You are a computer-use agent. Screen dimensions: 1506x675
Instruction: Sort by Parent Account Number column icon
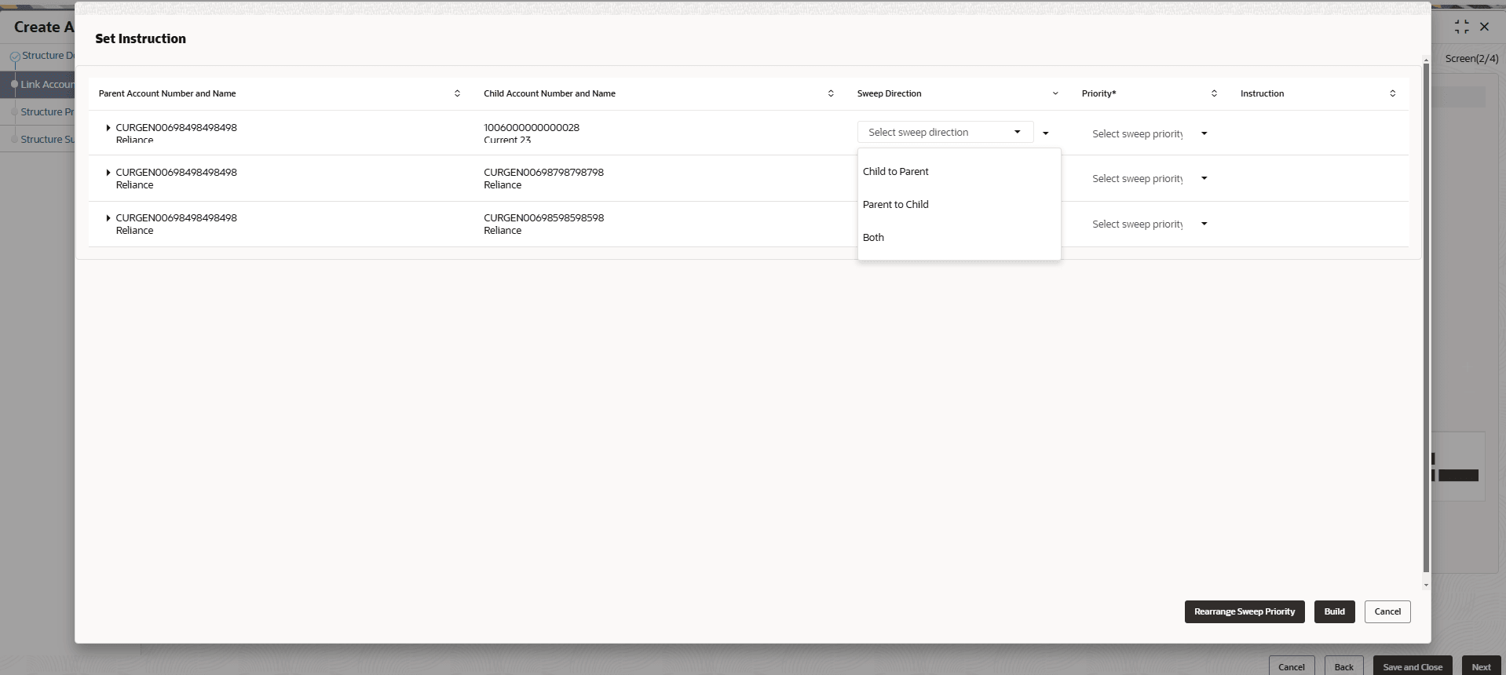pos(457,93)
